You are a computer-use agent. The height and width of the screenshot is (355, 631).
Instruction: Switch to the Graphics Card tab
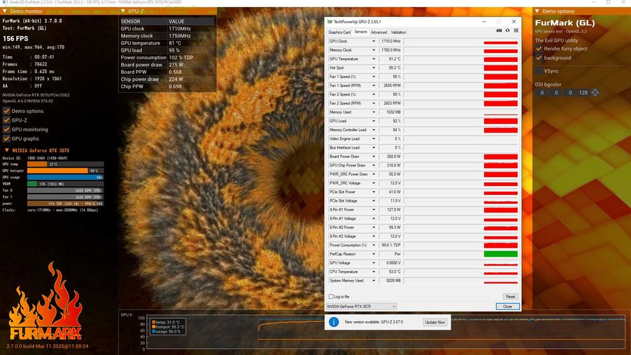pyautogui.click(x=339, y=32)
